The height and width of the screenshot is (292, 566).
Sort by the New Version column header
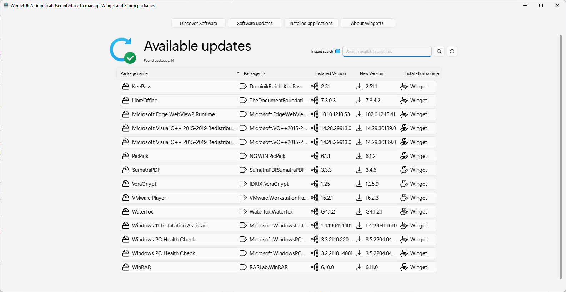(x=371, y=73)
